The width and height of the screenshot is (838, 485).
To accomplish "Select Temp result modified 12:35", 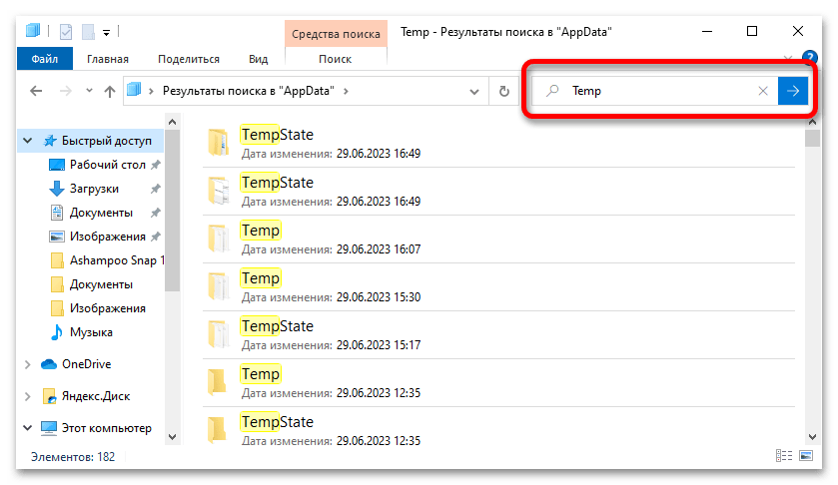I will point(498,382).
